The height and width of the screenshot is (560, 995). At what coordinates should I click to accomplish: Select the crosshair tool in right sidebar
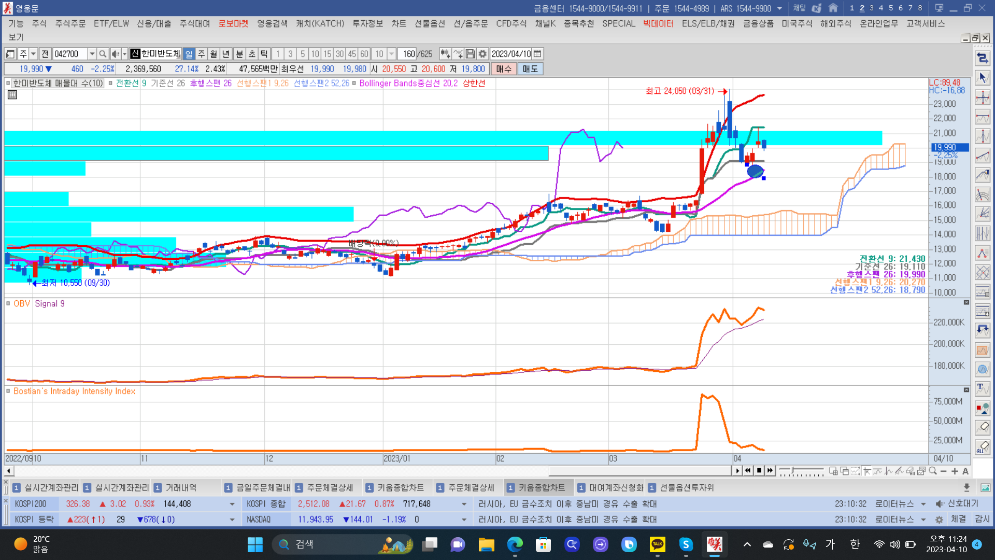coord(982,97)
